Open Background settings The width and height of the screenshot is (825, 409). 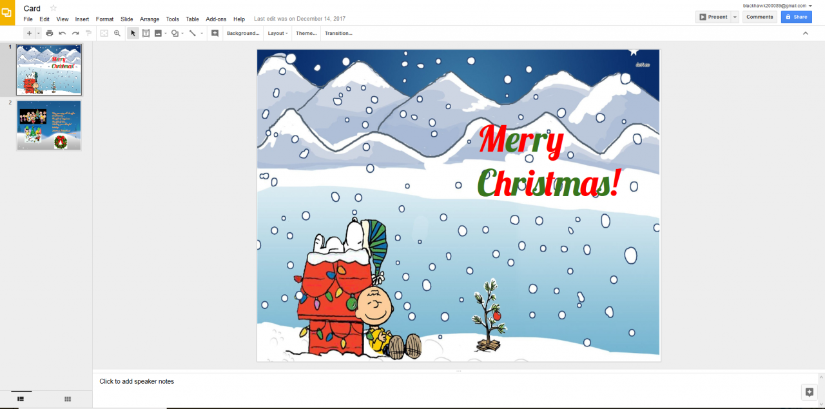point(243,33)
